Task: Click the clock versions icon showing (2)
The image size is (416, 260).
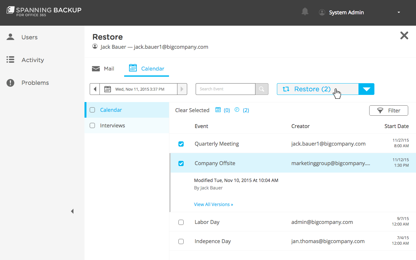Action: point(237,110)
